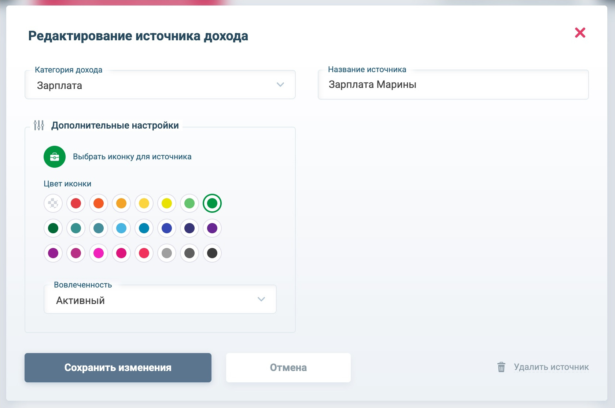Select the magenta-plum color swatch
615x408 pixels.
[76, 253]
